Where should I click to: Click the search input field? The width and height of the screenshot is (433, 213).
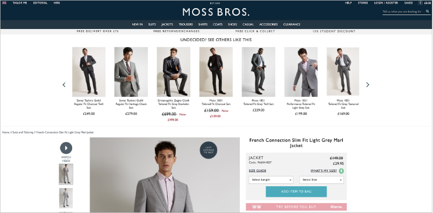tap(403, 12)
